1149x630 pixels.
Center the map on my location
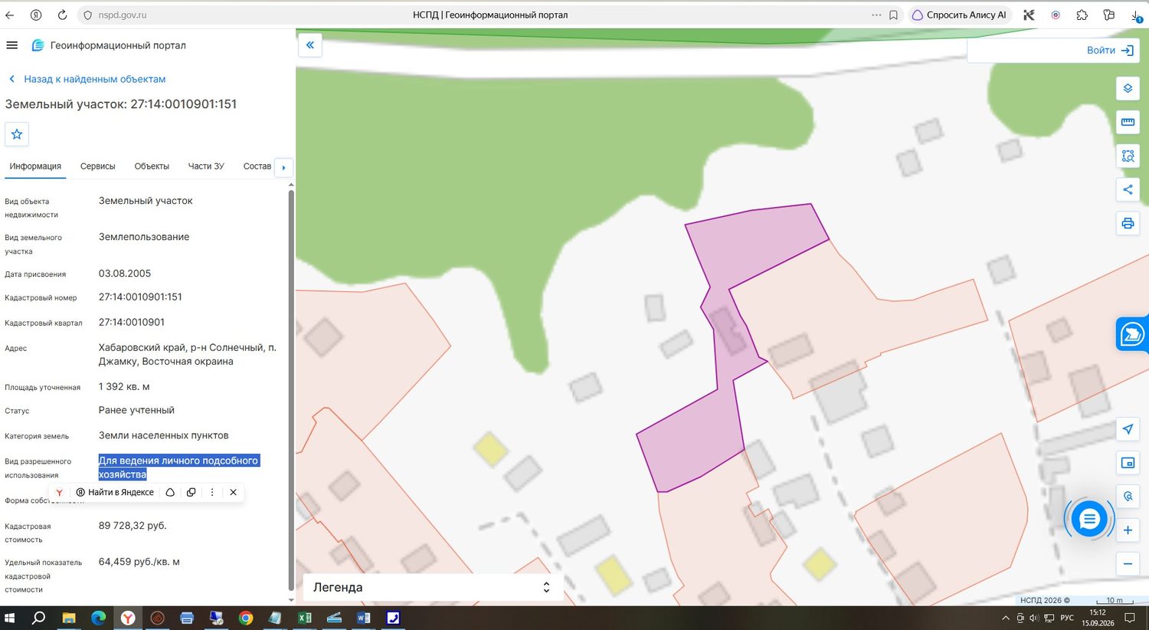point(1128,429)
